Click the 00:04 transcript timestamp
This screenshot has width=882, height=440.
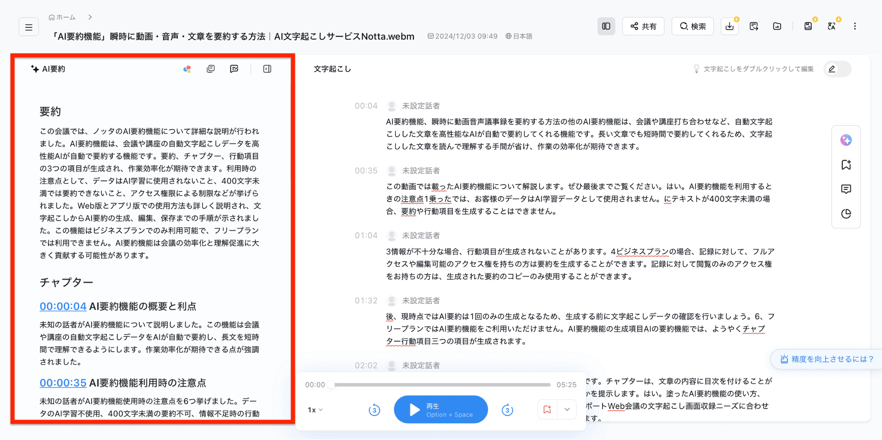coord(366,106)
